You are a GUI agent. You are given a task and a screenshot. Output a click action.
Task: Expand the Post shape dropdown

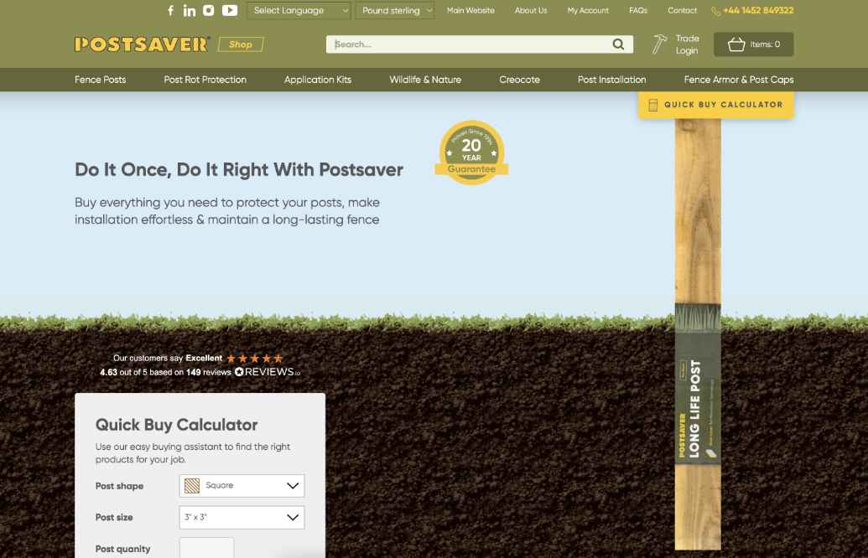click(242, 486)
